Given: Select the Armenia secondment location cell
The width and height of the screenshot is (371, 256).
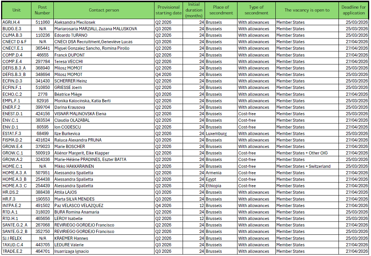Looking at the screenshot, I should tap(214, 173).
